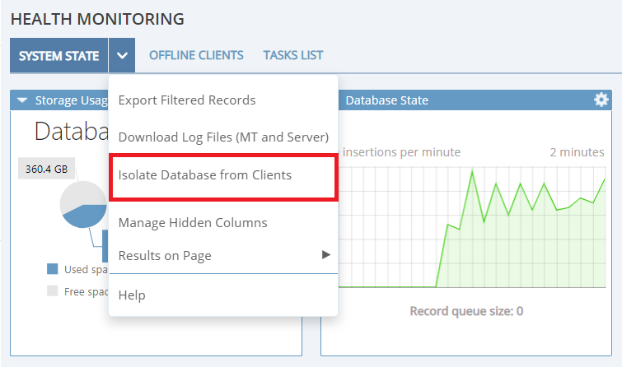The image size is (622, 367).
Task: Click the dropdown chevron beside System State
Action: [122, 56]
